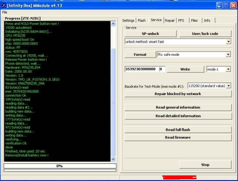Image resolution: width=238 pixels, height=181 pixels.
Task: Open the Test-Mode baudrate dropdown
Action: (228, 86)
